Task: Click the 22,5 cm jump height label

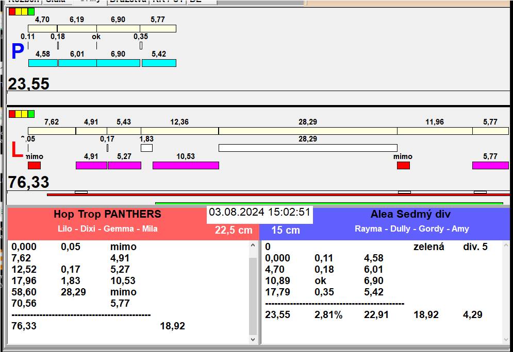Action: (x=234, y=230)
